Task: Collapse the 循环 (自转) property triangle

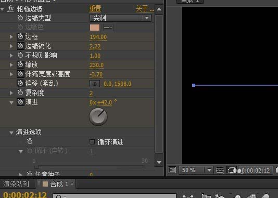Action: click(x=21, y=151)
